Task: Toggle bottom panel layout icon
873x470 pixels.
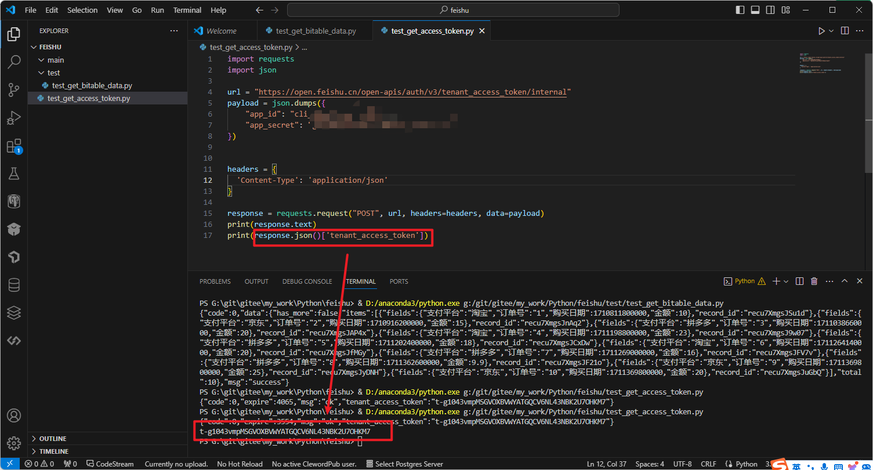Action: click(755, 10)
